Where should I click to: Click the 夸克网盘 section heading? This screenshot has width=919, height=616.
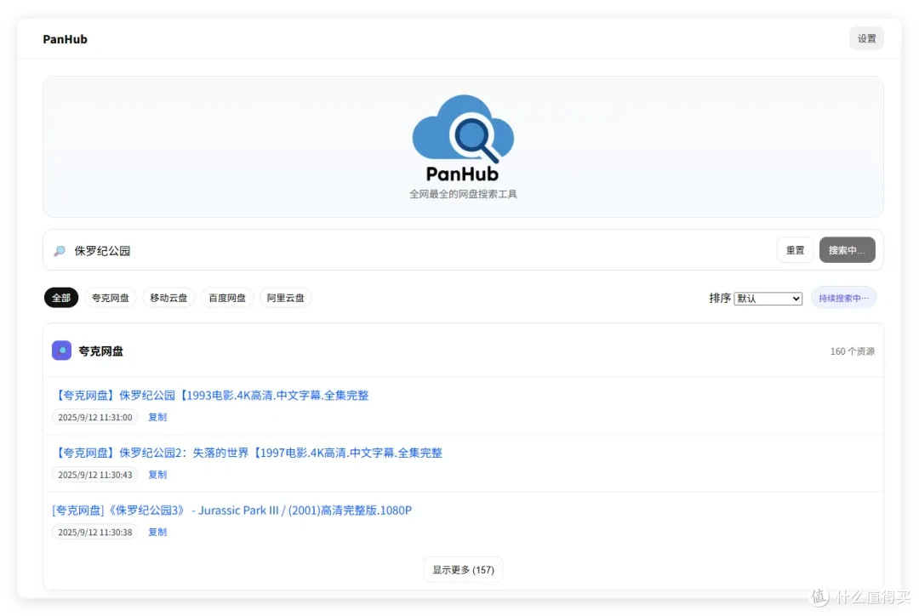tap(100, 351)
